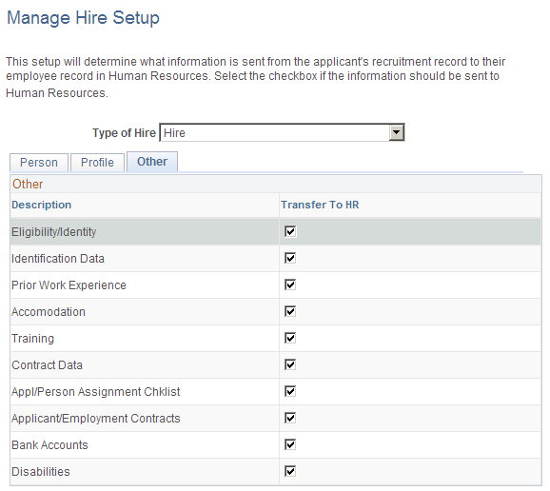This screenshot has height=491, width=550.
Task: Click the orange Other section heading
Action: tap(28, 185)
